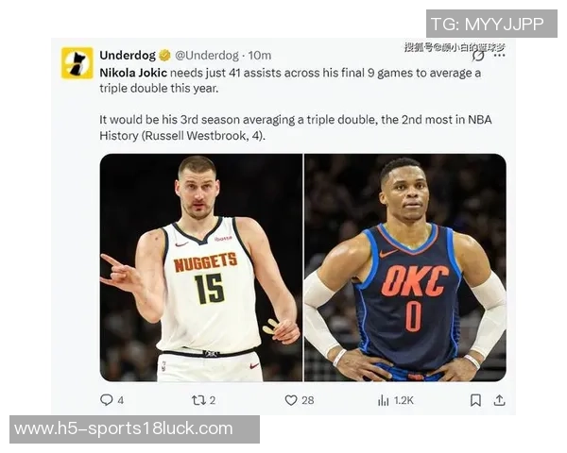Click the gold verified badge beside Underdog
Image resolution: width=567 pixels, height=453 pixels.
click(x=164, y=56)
